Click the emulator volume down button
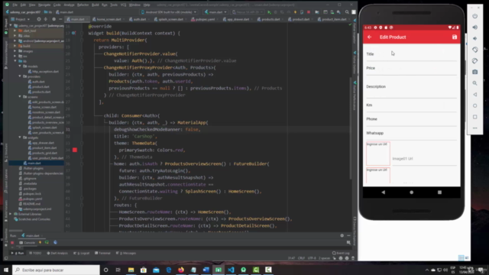 474,38
